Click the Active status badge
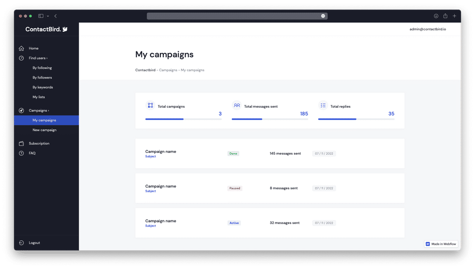475x269 pixels. (x=234, y=223)
